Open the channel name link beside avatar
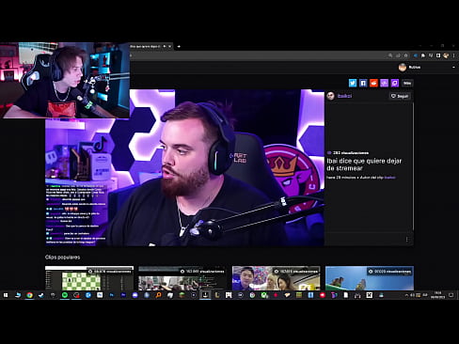The width and height of the screenshot is (459, 344). point(344,96)
